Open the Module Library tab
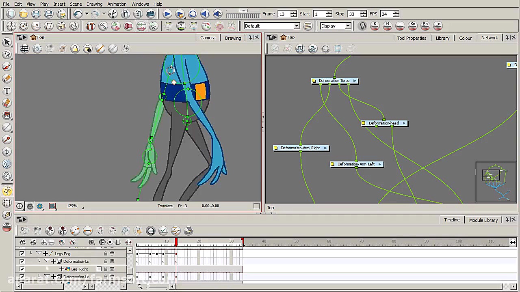The height and width of the screenshot is (292, 520). (x=483, y=220)
